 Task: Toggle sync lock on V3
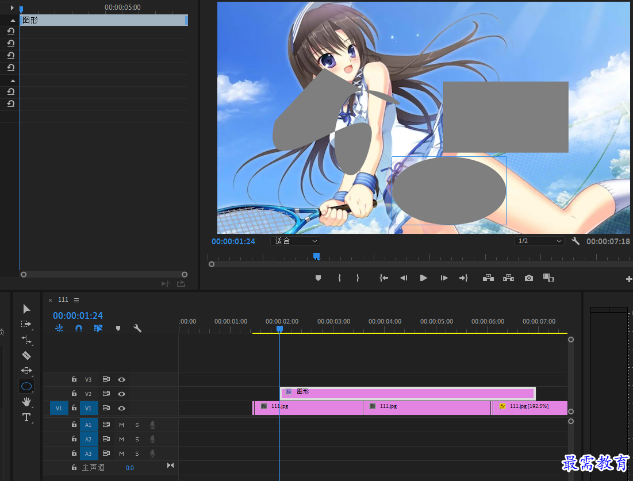(106, 379)
